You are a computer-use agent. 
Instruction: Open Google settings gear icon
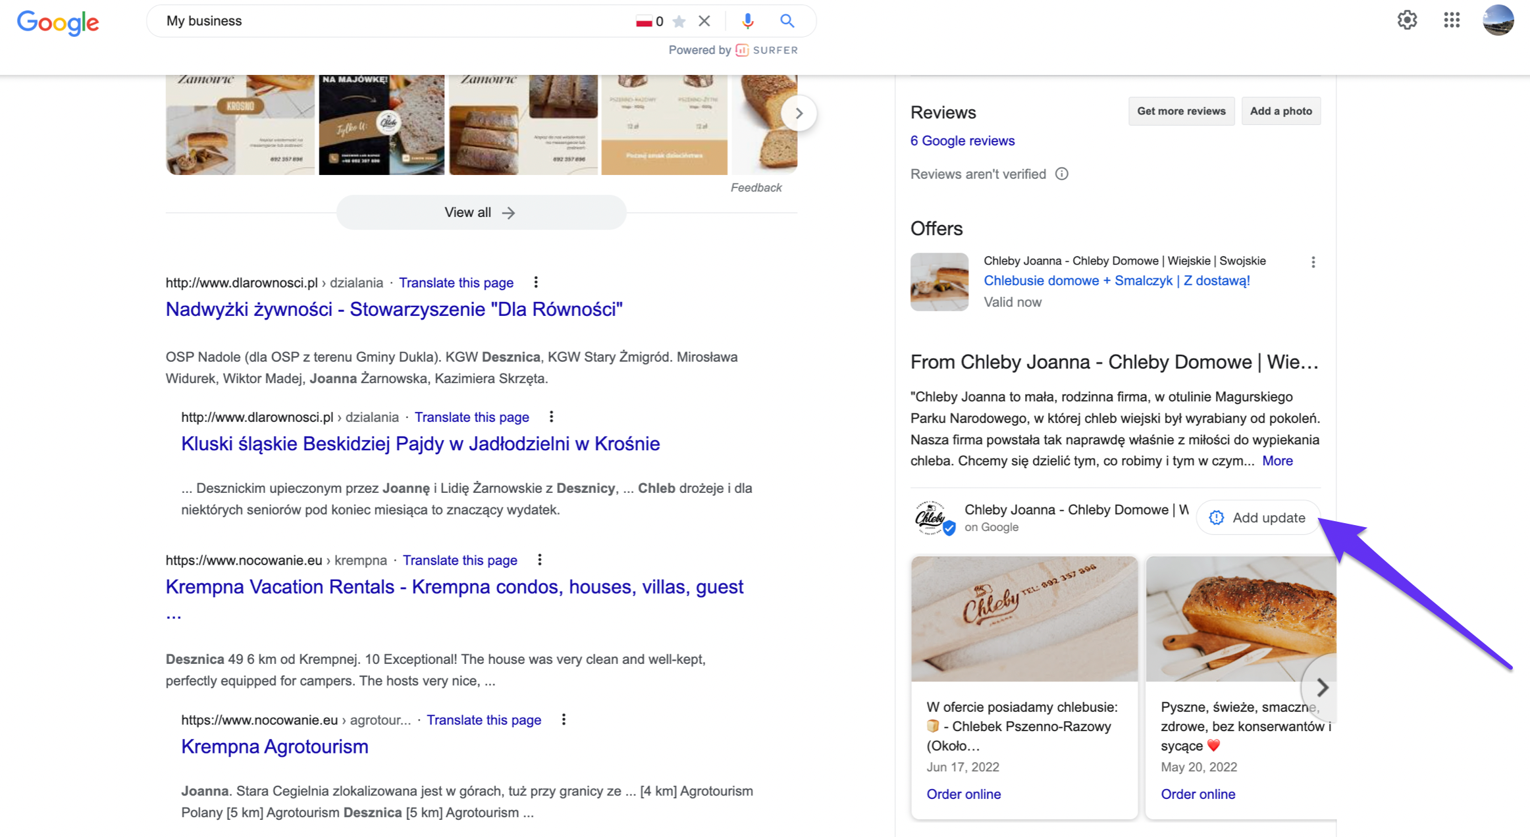pyautogui.click(x=1407, y=20)
